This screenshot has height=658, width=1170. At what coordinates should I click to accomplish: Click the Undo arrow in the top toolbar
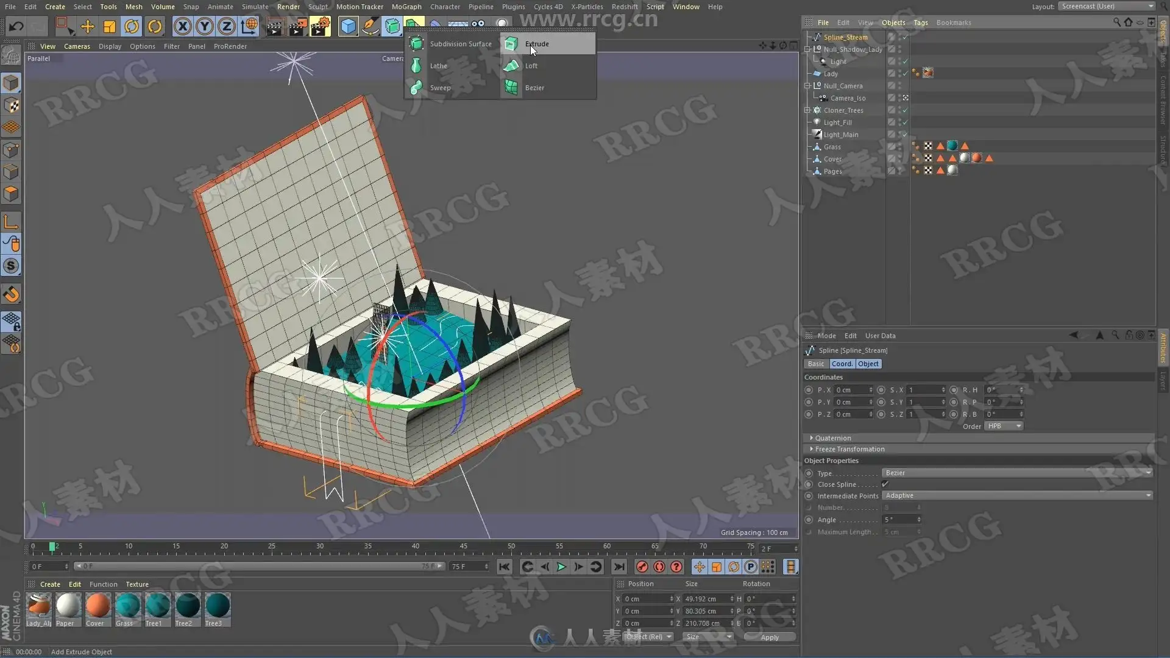tap(16, 26)
